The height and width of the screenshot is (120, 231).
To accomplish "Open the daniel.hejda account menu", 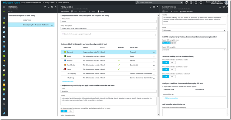I will pos(216,2).
